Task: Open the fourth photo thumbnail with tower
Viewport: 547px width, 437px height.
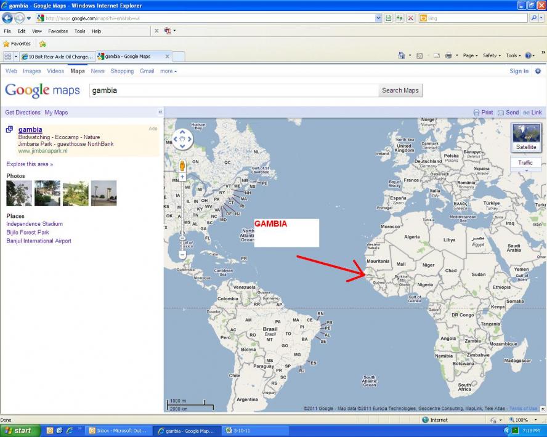Action: tap(104, 193)
